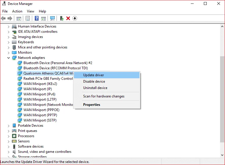The height and width of the screenshot is (165, 225).
Task: Click the Human Interface Devices icon
Action: pyautogui.click(x=14, y=27)
